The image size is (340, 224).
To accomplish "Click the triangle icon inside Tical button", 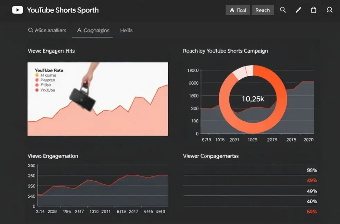I will coord(232,10).
